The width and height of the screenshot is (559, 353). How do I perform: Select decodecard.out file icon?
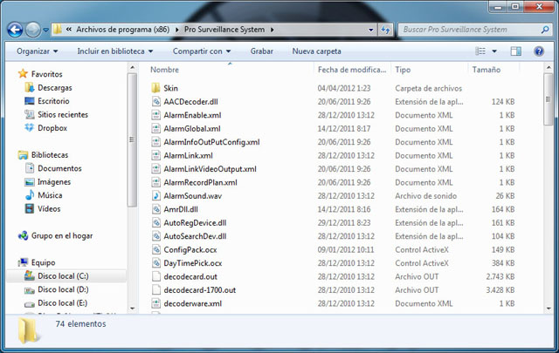(x=155, y=276)
